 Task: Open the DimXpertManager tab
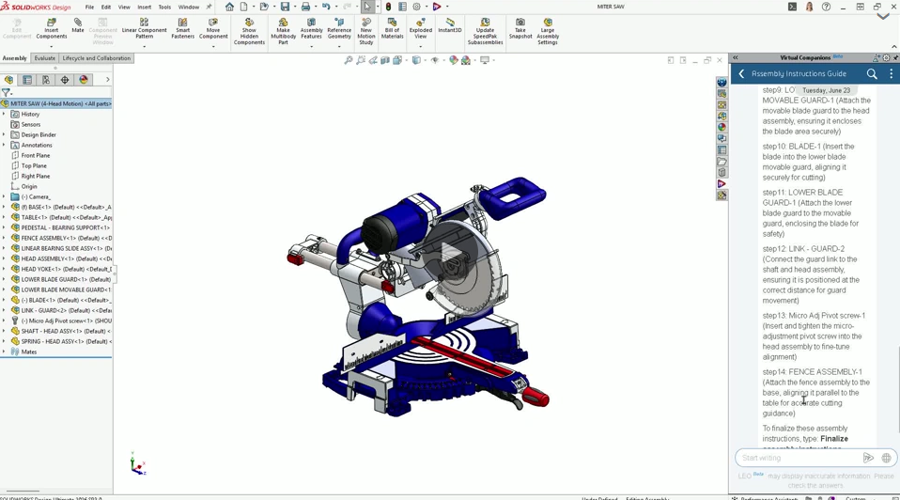point(65,80)
